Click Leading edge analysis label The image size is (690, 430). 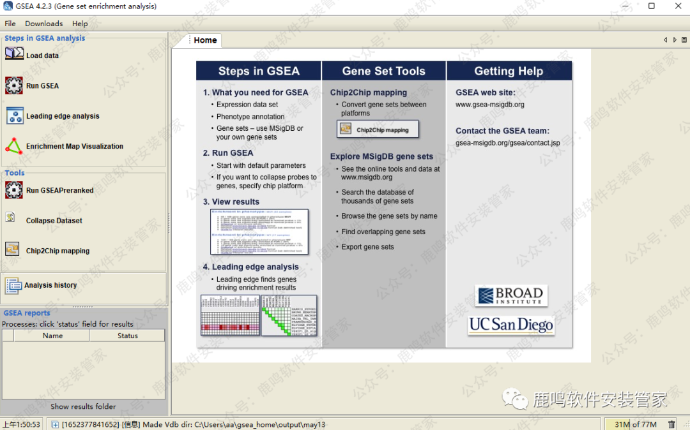[x=63, y=116]
